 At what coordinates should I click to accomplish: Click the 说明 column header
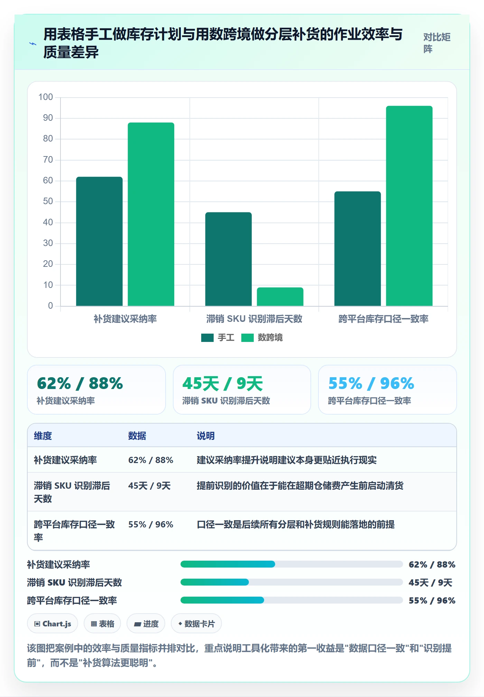(206, 436)
